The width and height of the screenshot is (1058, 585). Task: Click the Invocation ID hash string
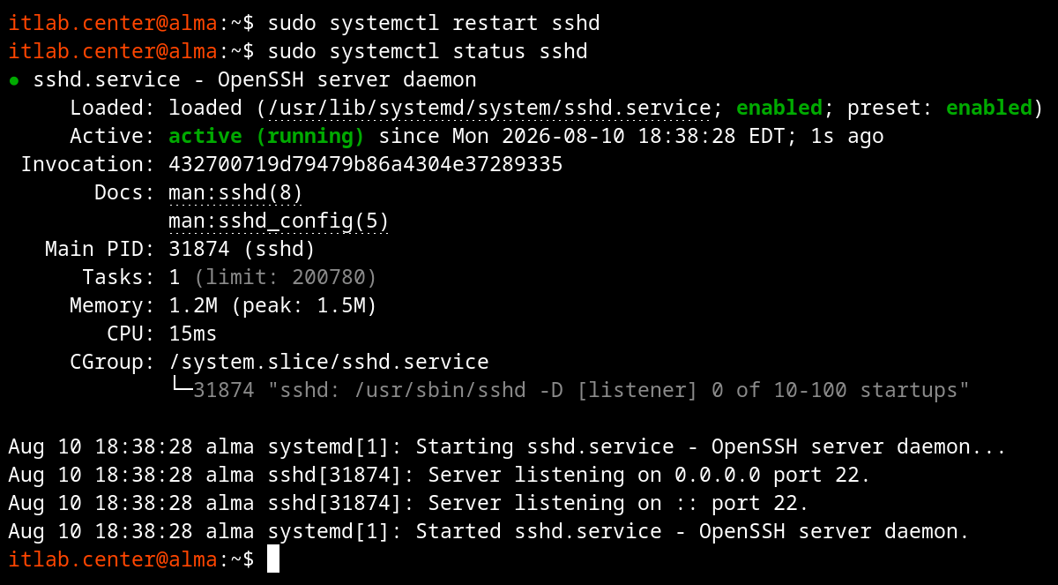365,164
